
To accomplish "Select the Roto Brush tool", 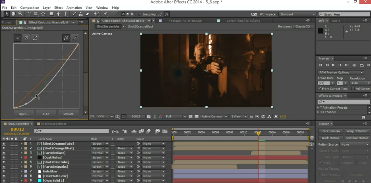I will 96,14.
